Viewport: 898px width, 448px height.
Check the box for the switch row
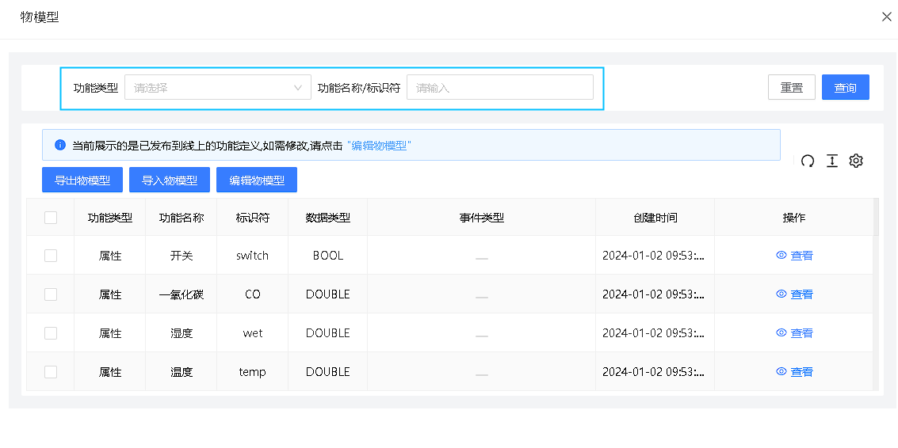(x=51, y=256)
